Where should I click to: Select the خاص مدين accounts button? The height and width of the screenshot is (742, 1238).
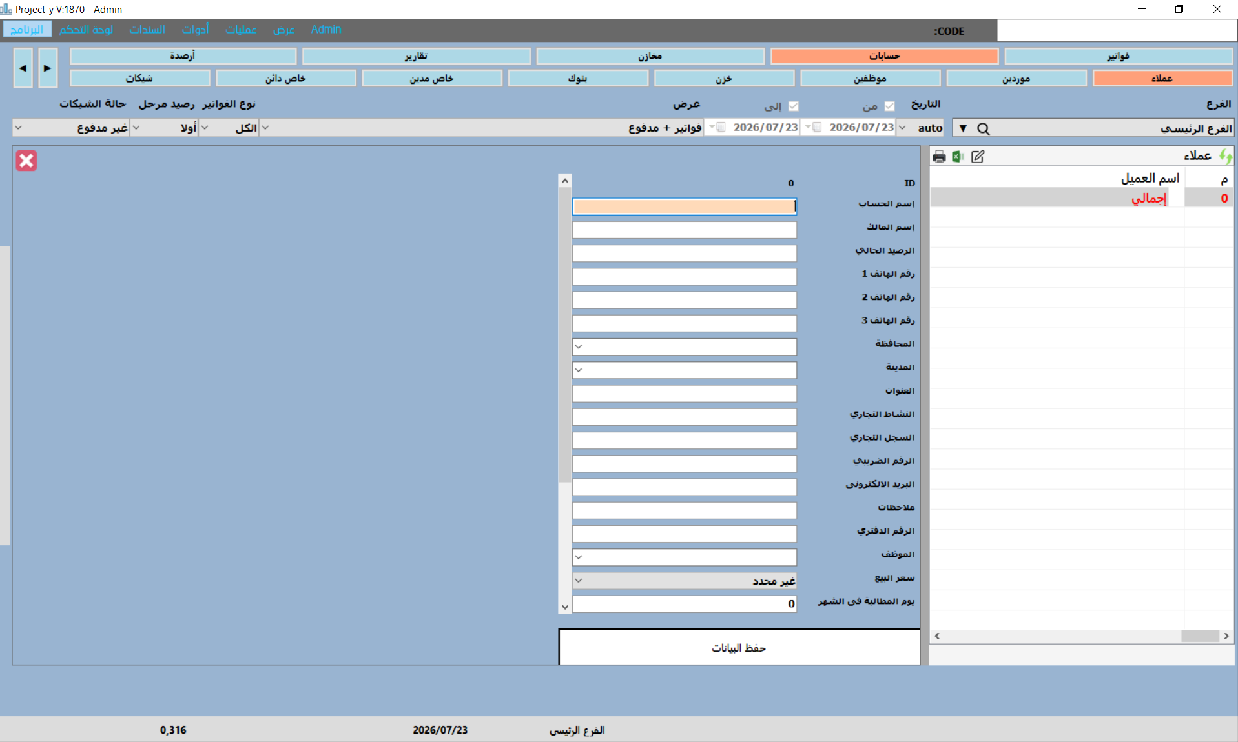point(432,78)
